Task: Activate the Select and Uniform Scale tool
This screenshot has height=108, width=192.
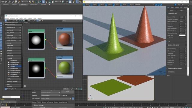Action: pyautogui.click(x=49, y=2)
